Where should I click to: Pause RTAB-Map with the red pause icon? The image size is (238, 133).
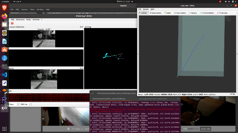pyautogui.click(x=12, y=23)
